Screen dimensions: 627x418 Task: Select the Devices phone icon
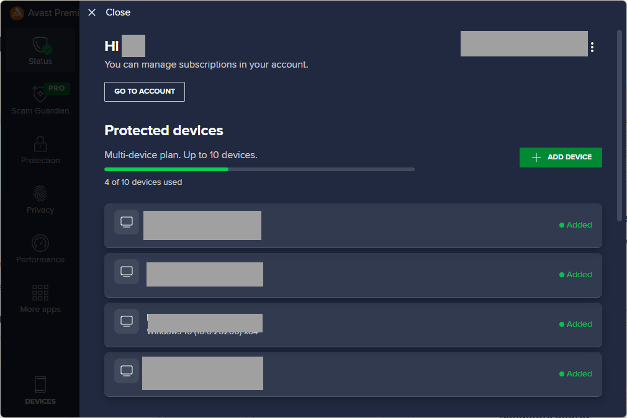(40, 385)
